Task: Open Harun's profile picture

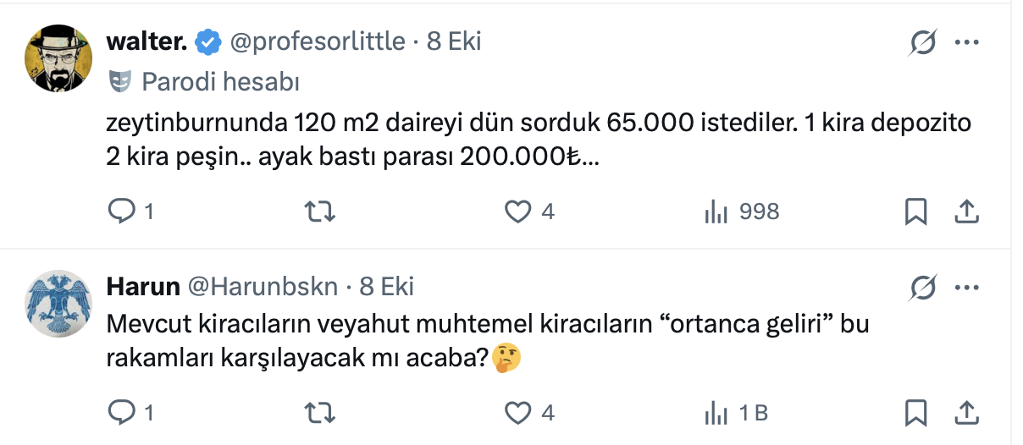Action: [56, 302]
